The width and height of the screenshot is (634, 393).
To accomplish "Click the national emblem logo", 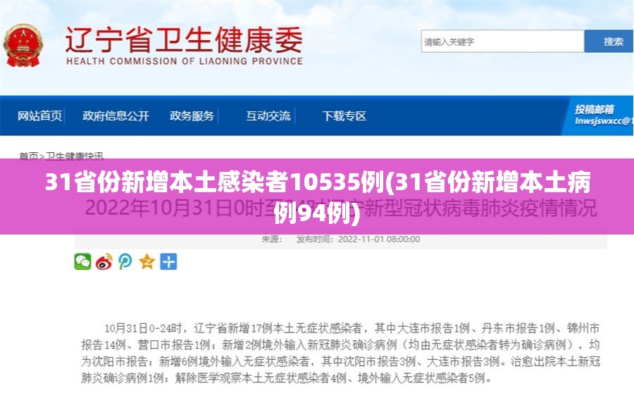I will (23, 45).
